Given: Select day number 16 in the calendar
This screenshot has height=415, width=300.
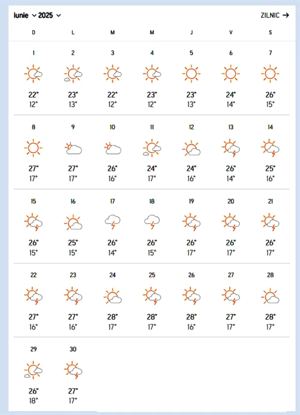Looking at the screenshot, I should click(x=73, y=201).
